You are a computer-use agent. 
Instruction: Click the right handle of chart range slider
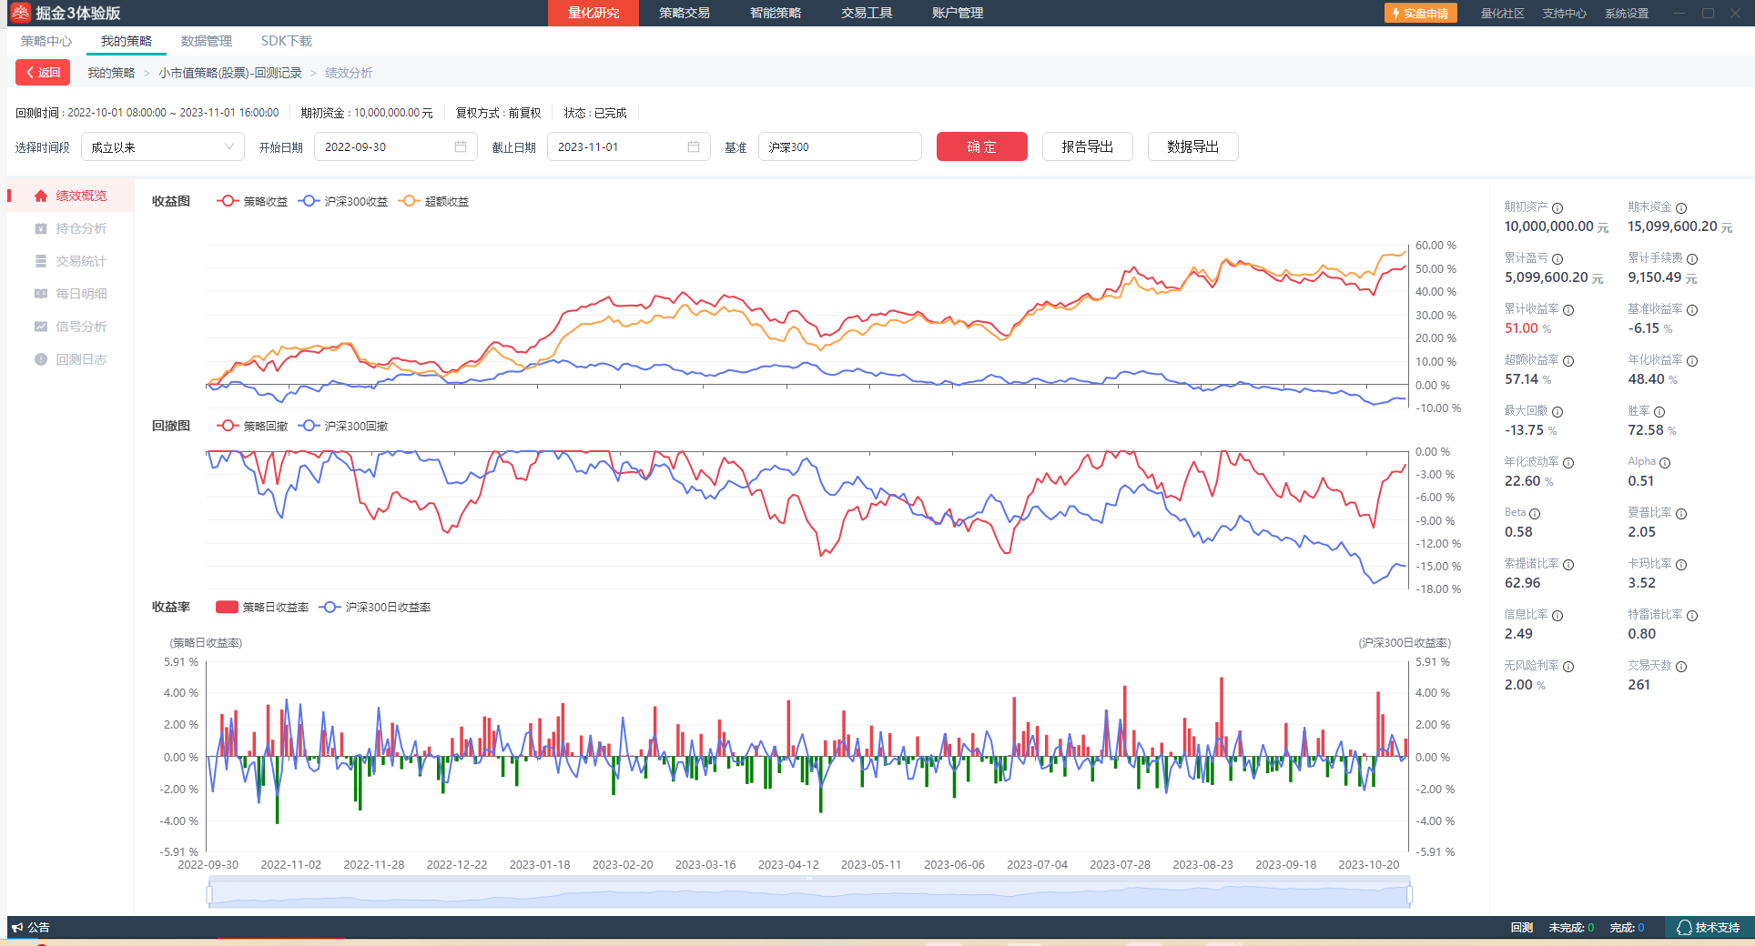point(1409,895)
